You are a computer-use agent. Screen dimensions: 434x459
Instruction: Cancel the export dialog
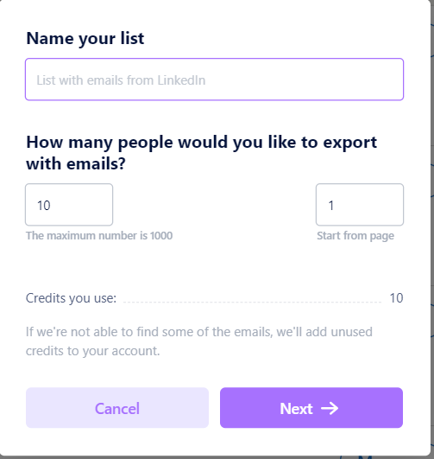117,408
